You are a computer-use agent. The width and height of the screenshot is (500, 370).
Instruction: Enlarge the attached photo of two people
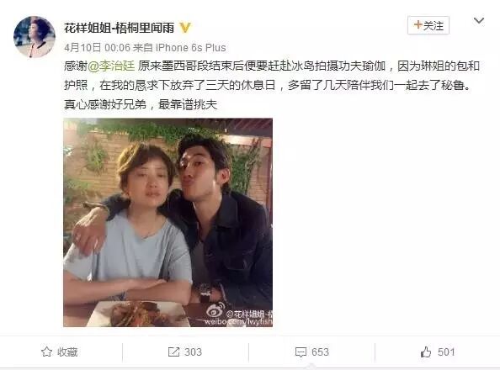tap(168, 223)
